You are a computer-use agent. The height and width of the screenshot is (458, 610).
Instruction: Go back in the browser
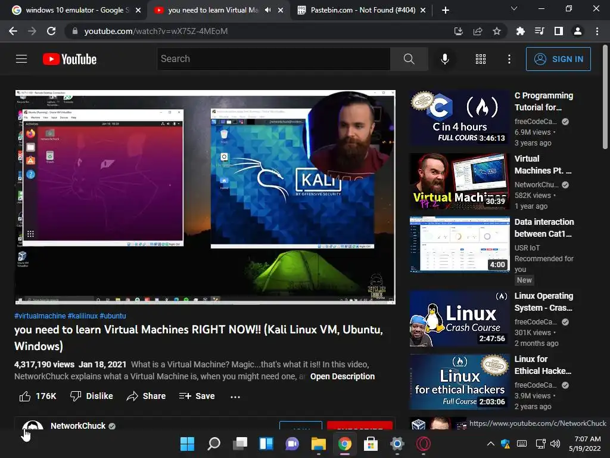13,31
